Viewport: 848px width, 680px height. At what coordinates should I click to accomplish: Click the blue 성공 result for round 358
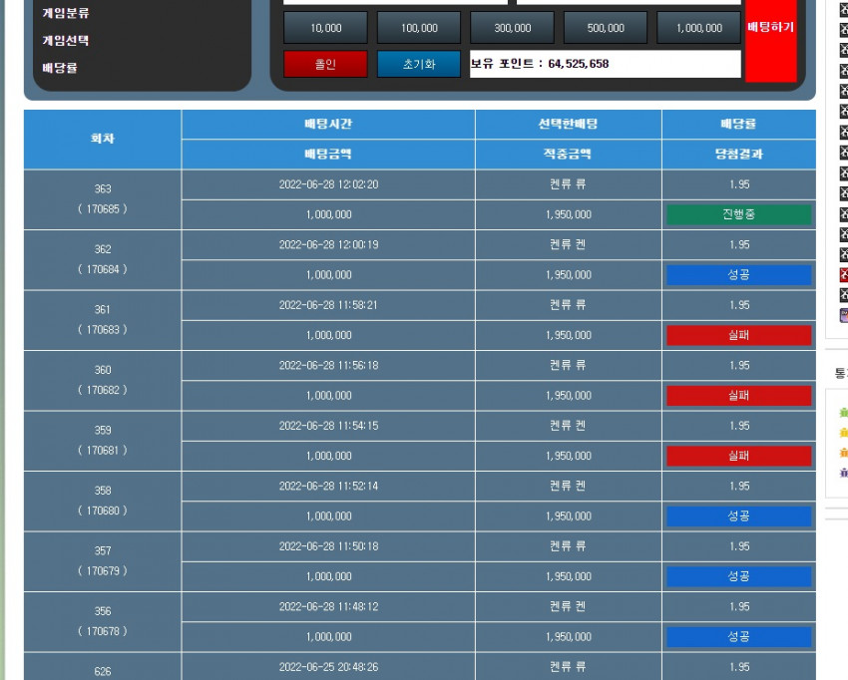pos(738,516)
